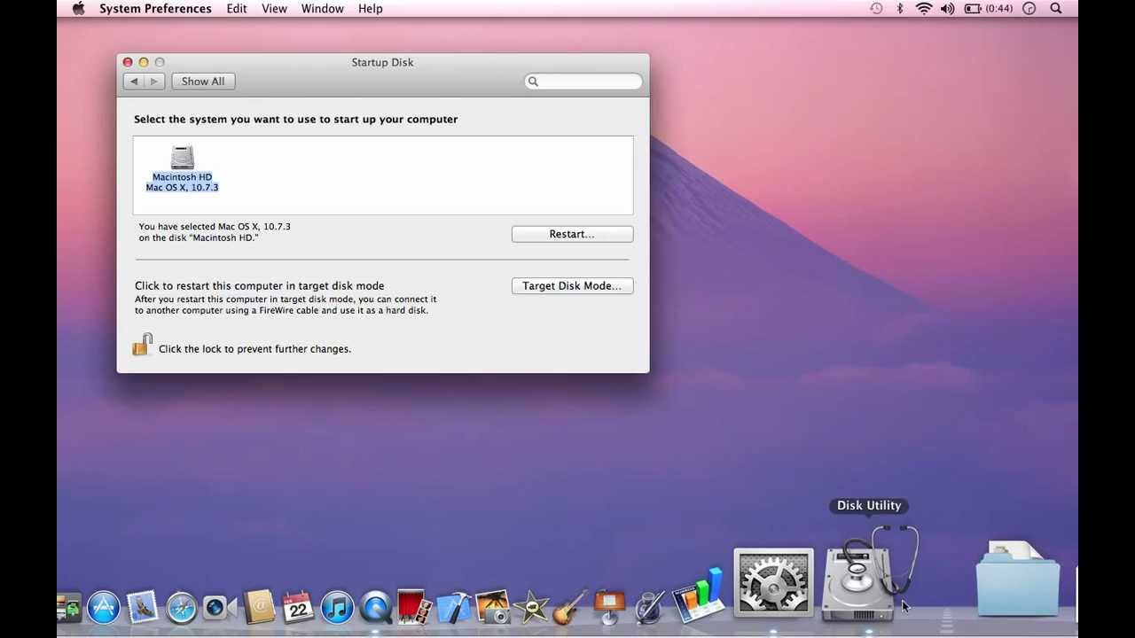Minimize the Startup Disk window
The height and width of the screenshot is (638, 1135).
tap(144, 62)
